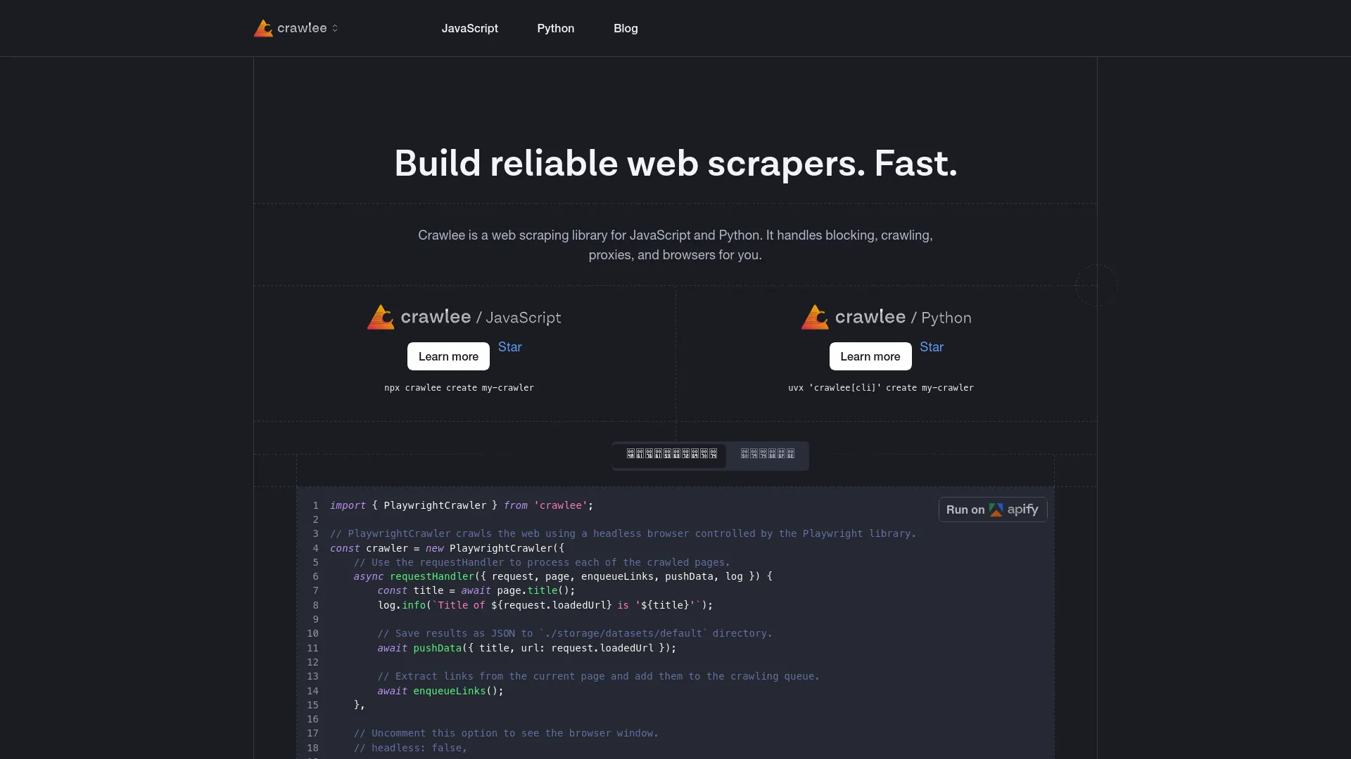Click the uvx 'crawlee[cli]' create my-crawler command

(x=881, y=388)
